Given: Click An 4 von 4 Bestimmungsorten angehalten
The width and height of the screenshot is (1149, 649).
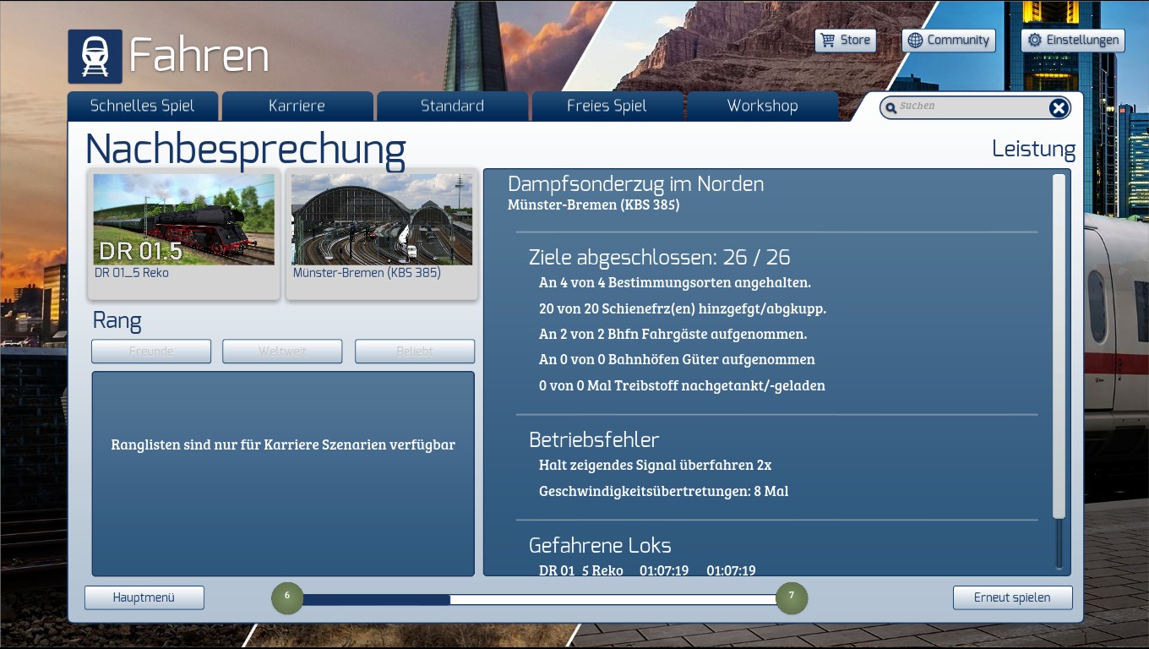Looking at the screenshot, I should pyautogui.click(x=675, y=282).
